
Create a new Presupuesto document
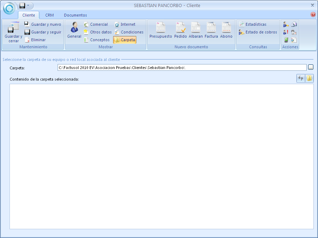pos(160,30)
